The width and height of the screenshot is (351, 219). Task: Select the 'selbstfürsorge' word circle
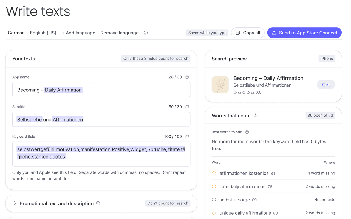(x=214, y=200)
